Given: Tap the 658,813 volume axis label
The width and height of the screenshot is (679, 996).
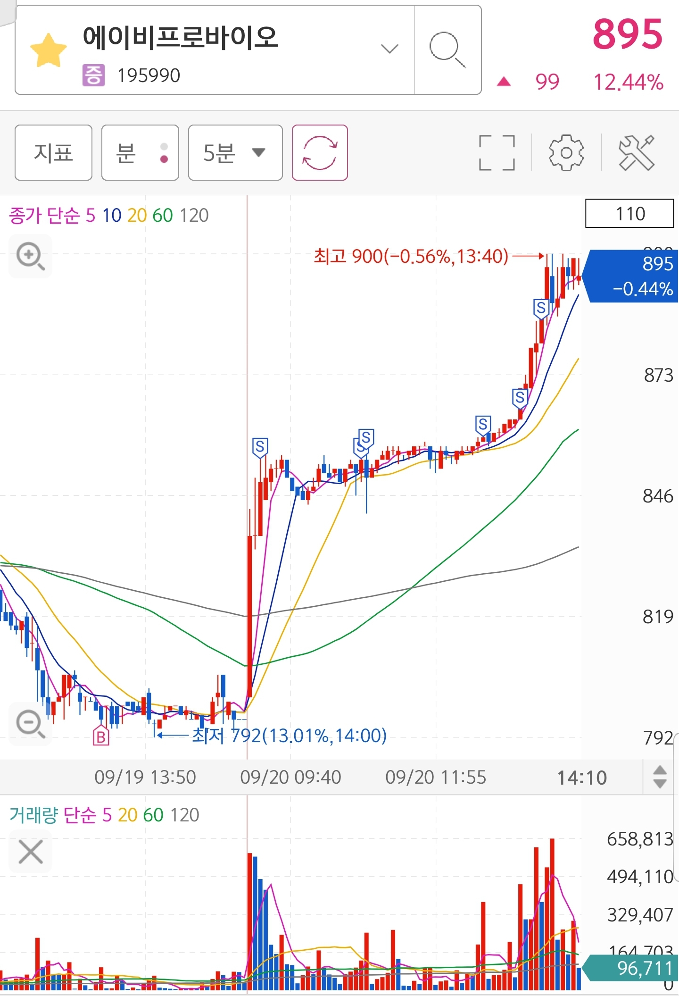Looking at the screenshot, I should click(x=640, y=839).
